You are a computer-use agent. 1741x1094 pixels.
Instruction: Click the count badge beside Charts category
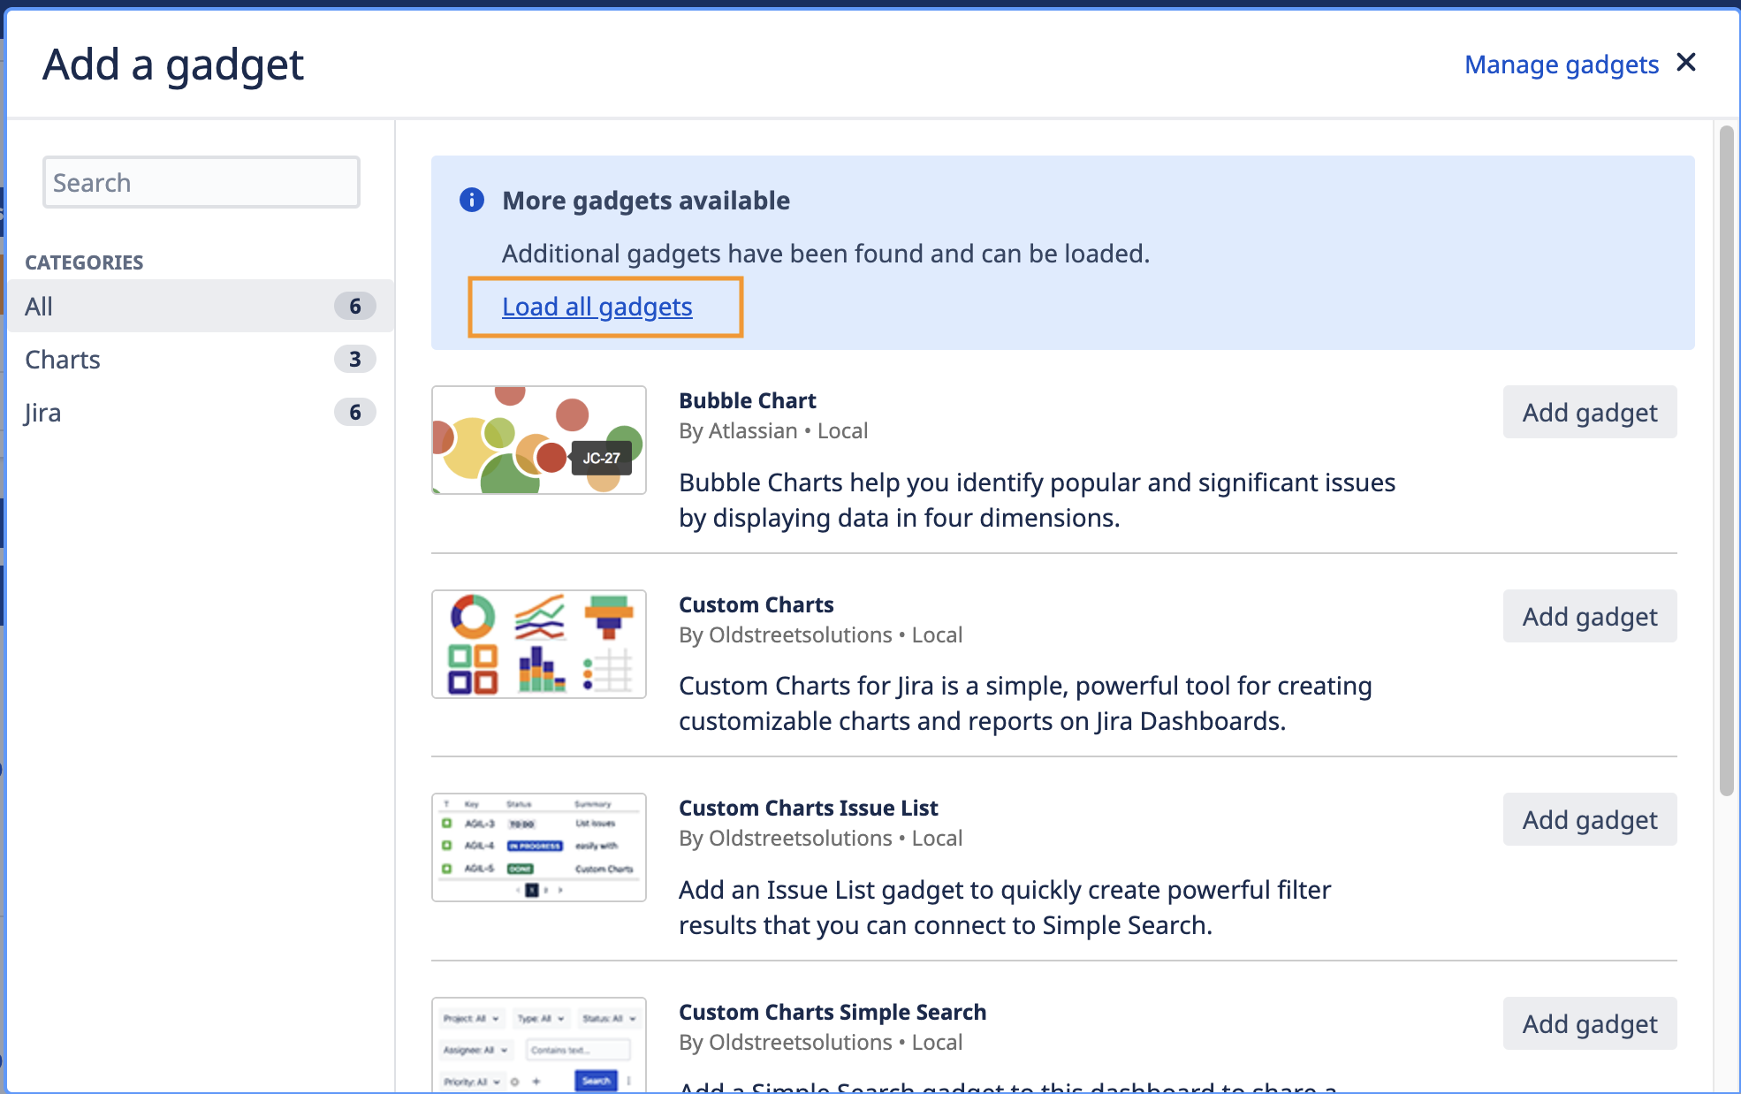coord(354,360)
